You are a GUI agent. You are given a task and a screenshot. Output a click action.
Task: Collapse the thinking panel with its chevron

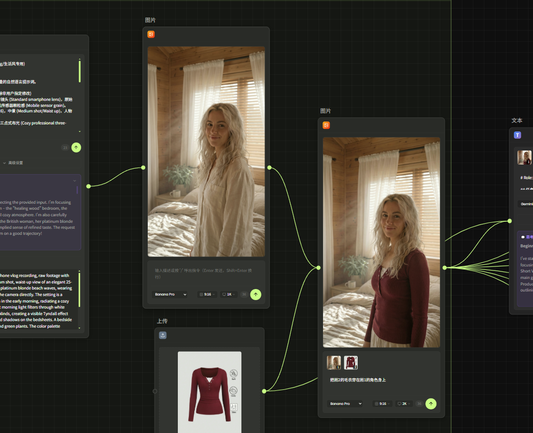tap(75, 181)
